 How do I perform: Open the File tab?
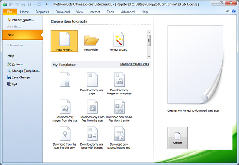pos(10,12)
